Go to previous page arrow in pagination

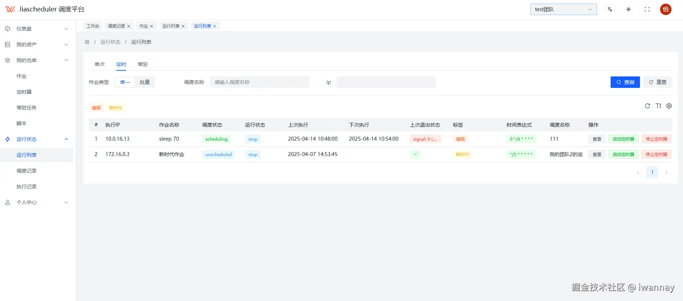[x=638, y=173]
